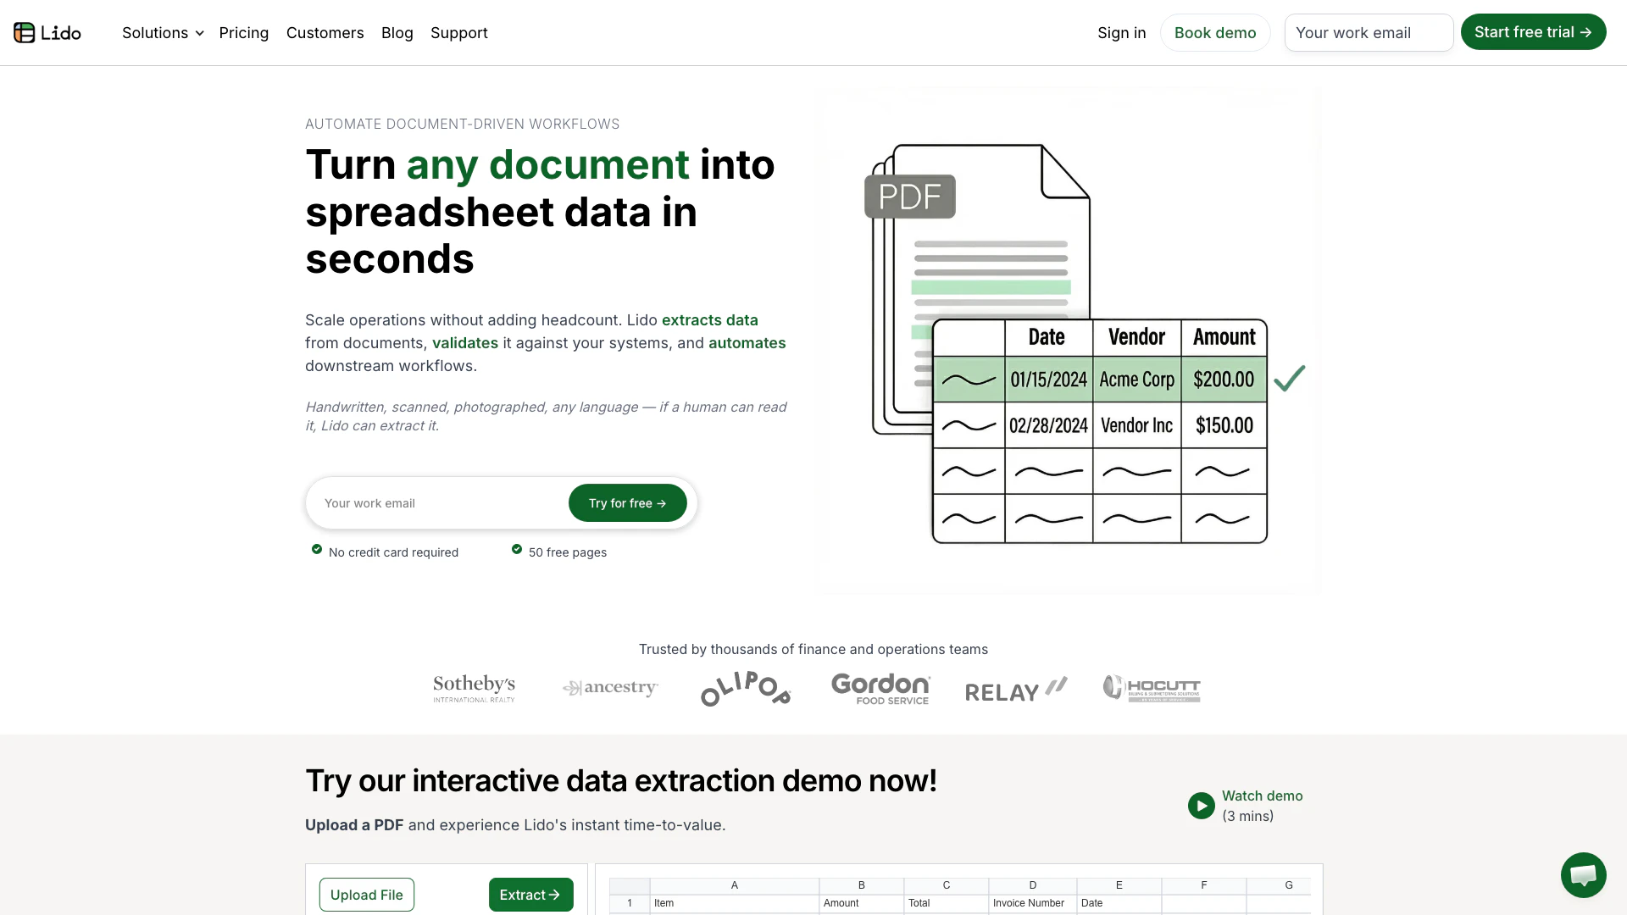The width and height of the screenshot is (1627, 915).
Task: Open the Pricing page
Action: [x=243, y=33]
